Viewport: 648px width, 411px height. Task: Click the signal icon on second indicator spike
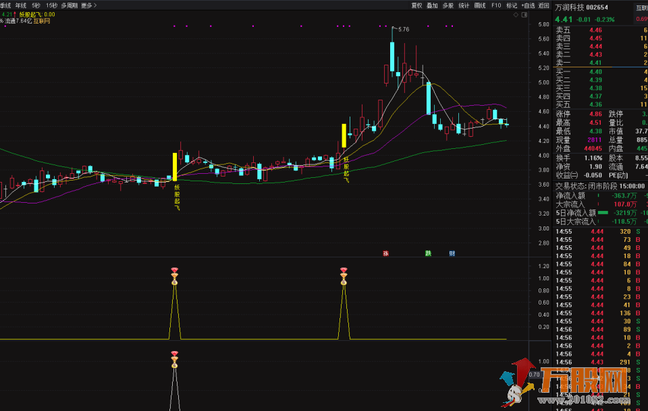(x=344, y=275)
